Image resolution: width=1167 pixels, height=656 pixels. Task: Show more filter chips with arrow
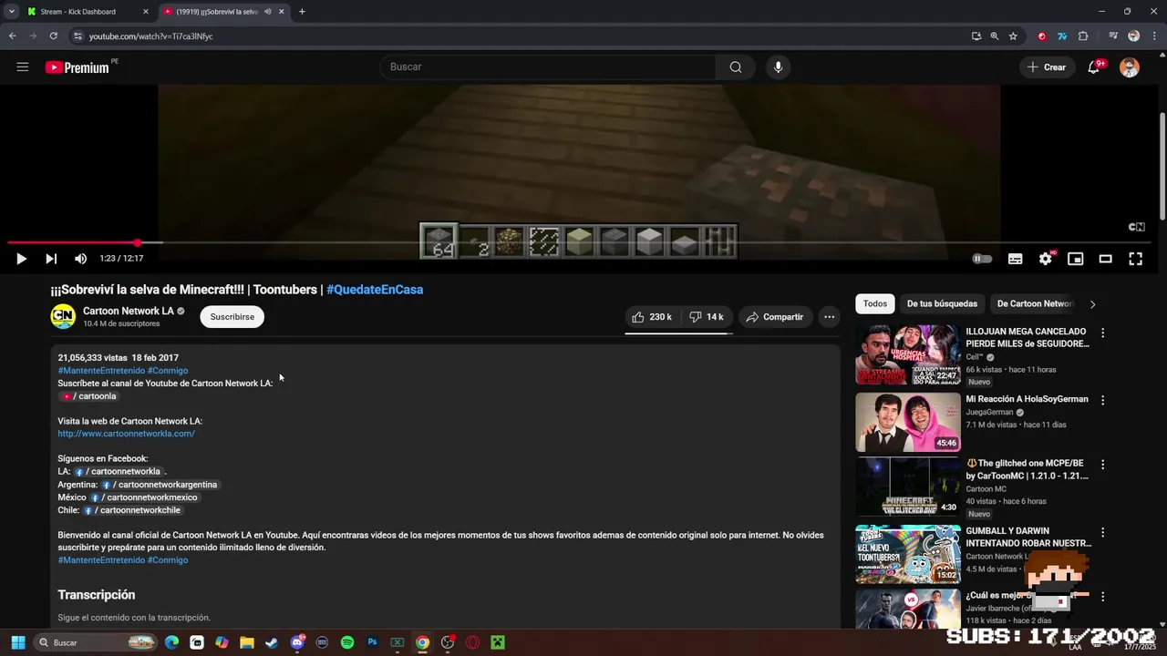(x=1092, y=304)
